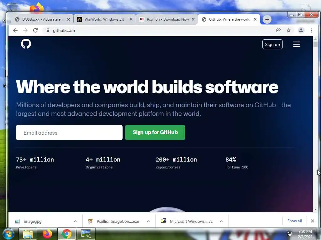
Task: Click the taskbar clock 3:30 PM
Action: (x=305, y=232)
